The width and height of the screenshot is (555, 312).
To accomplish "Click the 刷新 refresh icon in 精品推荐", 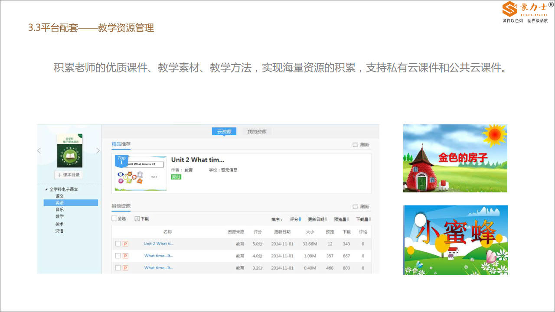I will click(x=356, y=145).
